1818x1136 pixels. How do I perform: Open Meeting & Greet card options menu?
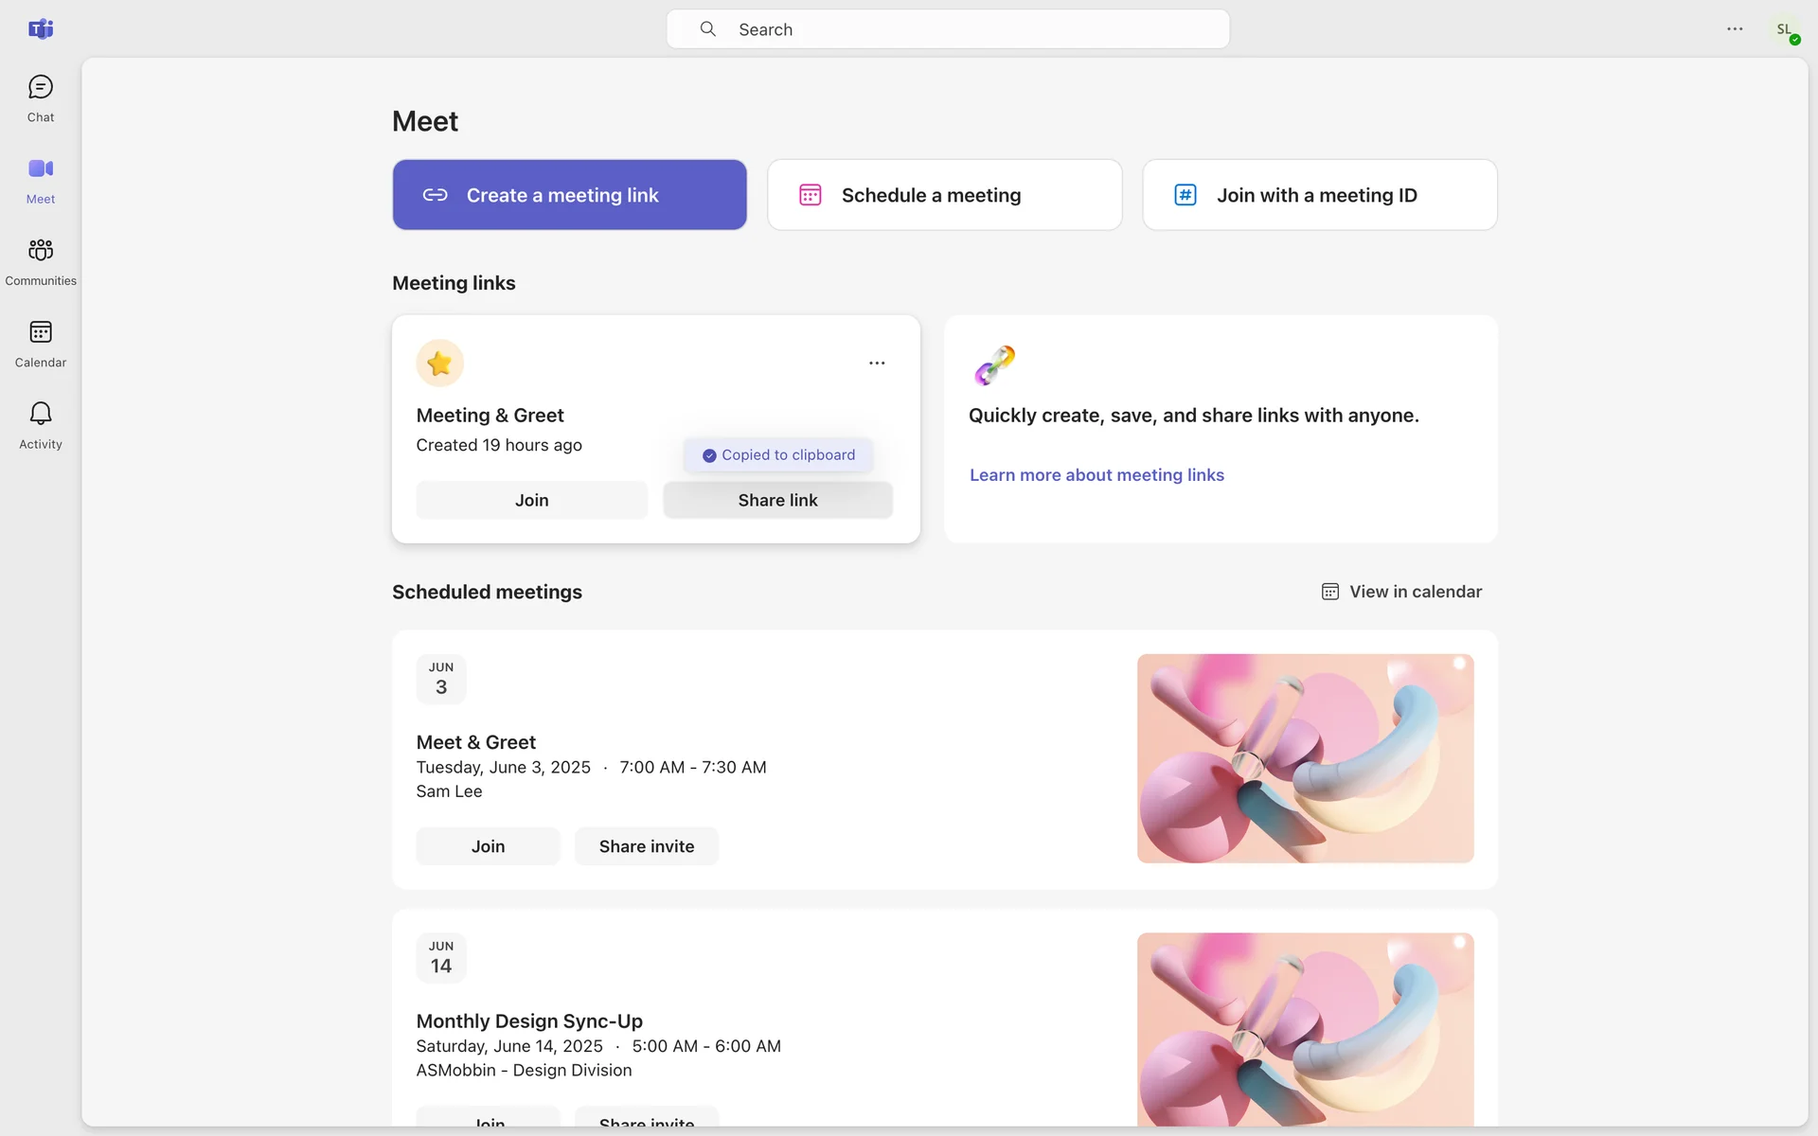point(877,363)
